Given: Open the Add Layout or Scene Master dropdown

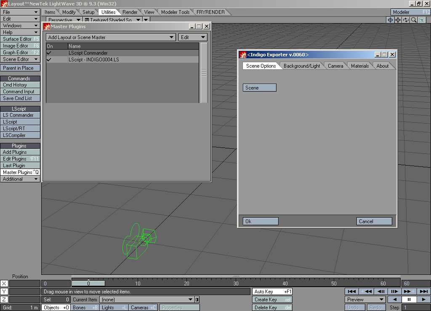Looking at the screenshot, I should click(x=111, y=37).
